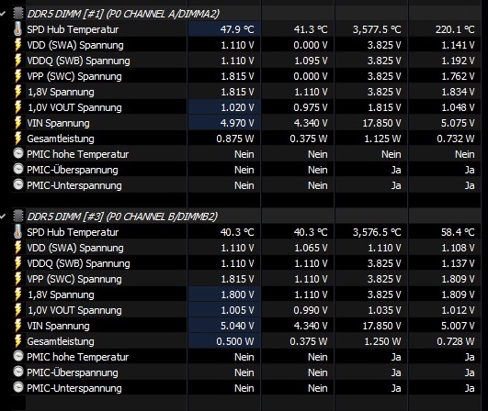This screenshot has width=488, height=411.
Task: Click the minimum value 0.975 V
Action: tap(311, 107)
